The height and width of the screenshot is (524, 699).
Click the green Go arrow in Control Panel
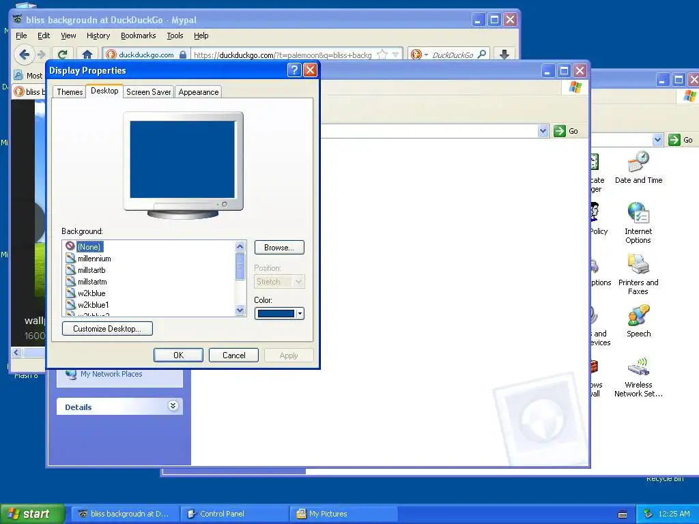coord(674,140)
